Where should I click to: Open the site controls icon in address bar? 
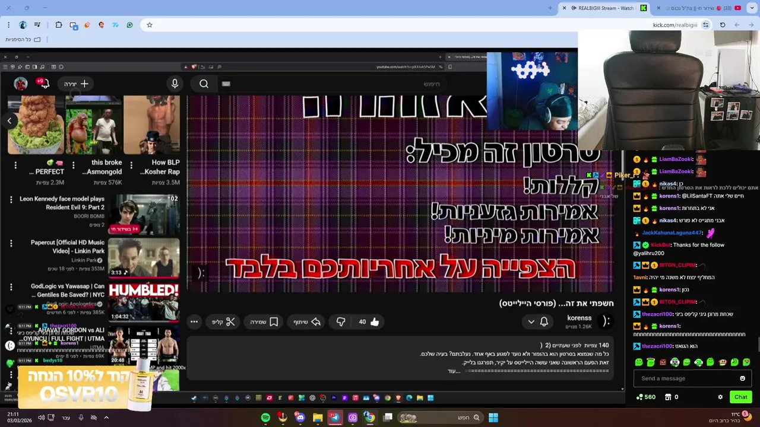[x=705, y=25]
